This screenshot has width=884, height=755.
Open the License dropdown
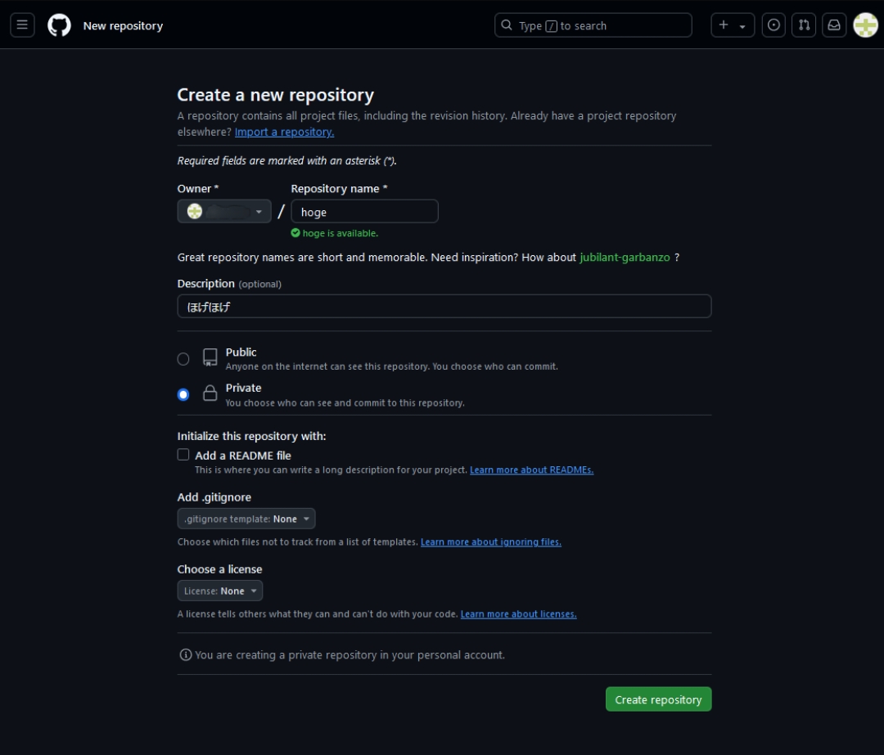pyautogui.click(x=220, y=591)
